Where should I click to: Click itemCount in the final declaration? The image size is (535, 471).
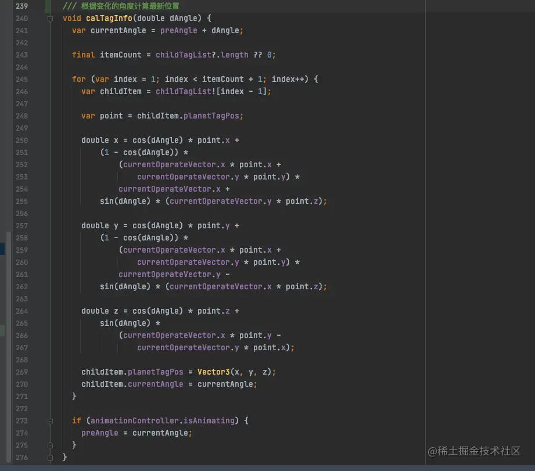click(120, 55)
